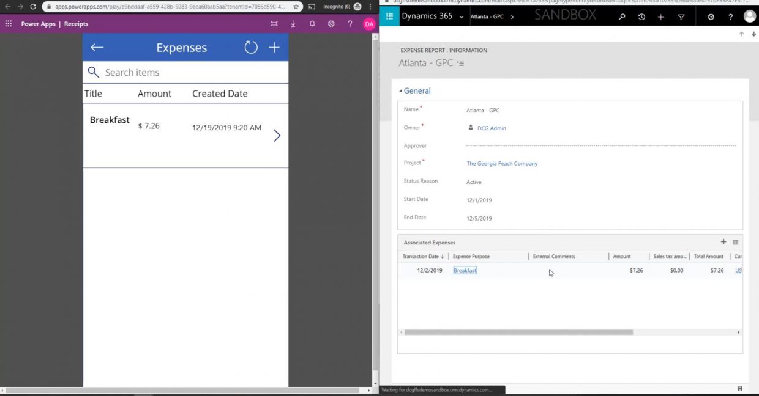This screenshot has height=396, width=759.
Task: Go to previous record with up arrow
Action: click(742, 34)
